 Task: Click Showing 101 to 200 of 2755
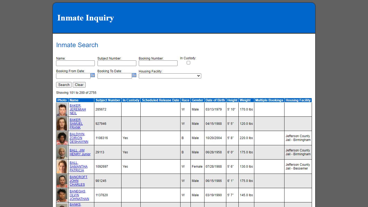[76, 93]
